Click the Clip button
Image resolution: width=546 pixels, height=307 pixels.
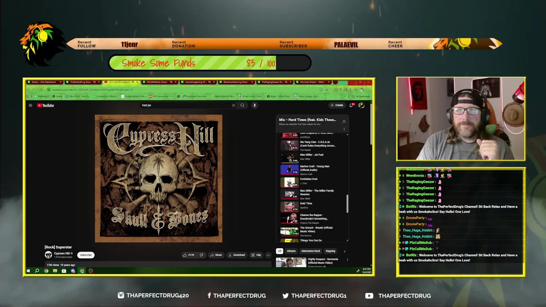(x=256, y=255)
